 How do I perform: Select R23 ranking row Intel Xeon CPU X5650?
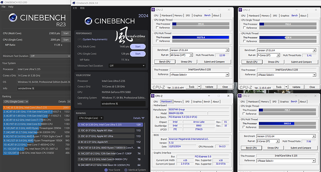point(37,153)
